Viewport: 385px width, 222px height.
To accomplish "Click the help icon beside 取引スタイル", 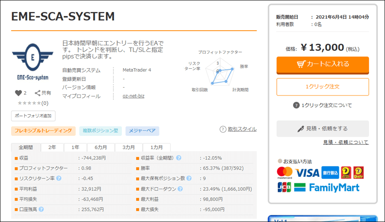I will pos(223,129).
